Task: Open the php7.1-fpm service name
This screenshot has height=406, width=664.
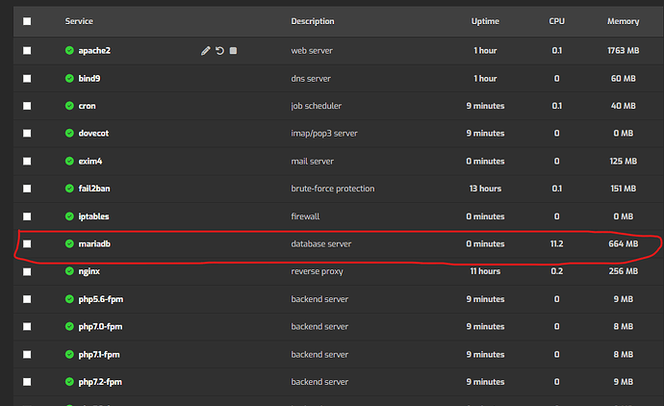Action: [x=99, y=354]
